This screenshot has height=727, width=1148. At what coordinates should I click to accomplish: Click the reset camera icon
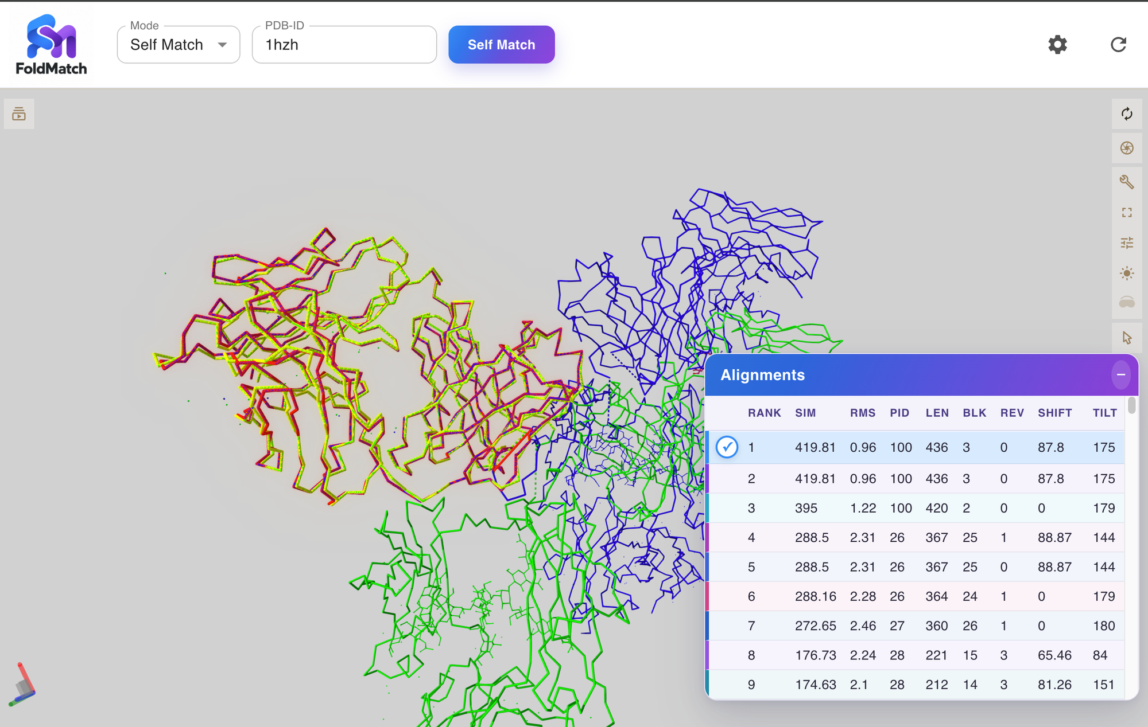tap(1127, 114)
